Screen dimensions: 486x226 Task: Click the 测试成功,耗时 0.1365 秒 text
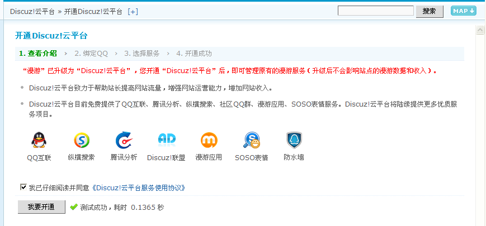122,207
